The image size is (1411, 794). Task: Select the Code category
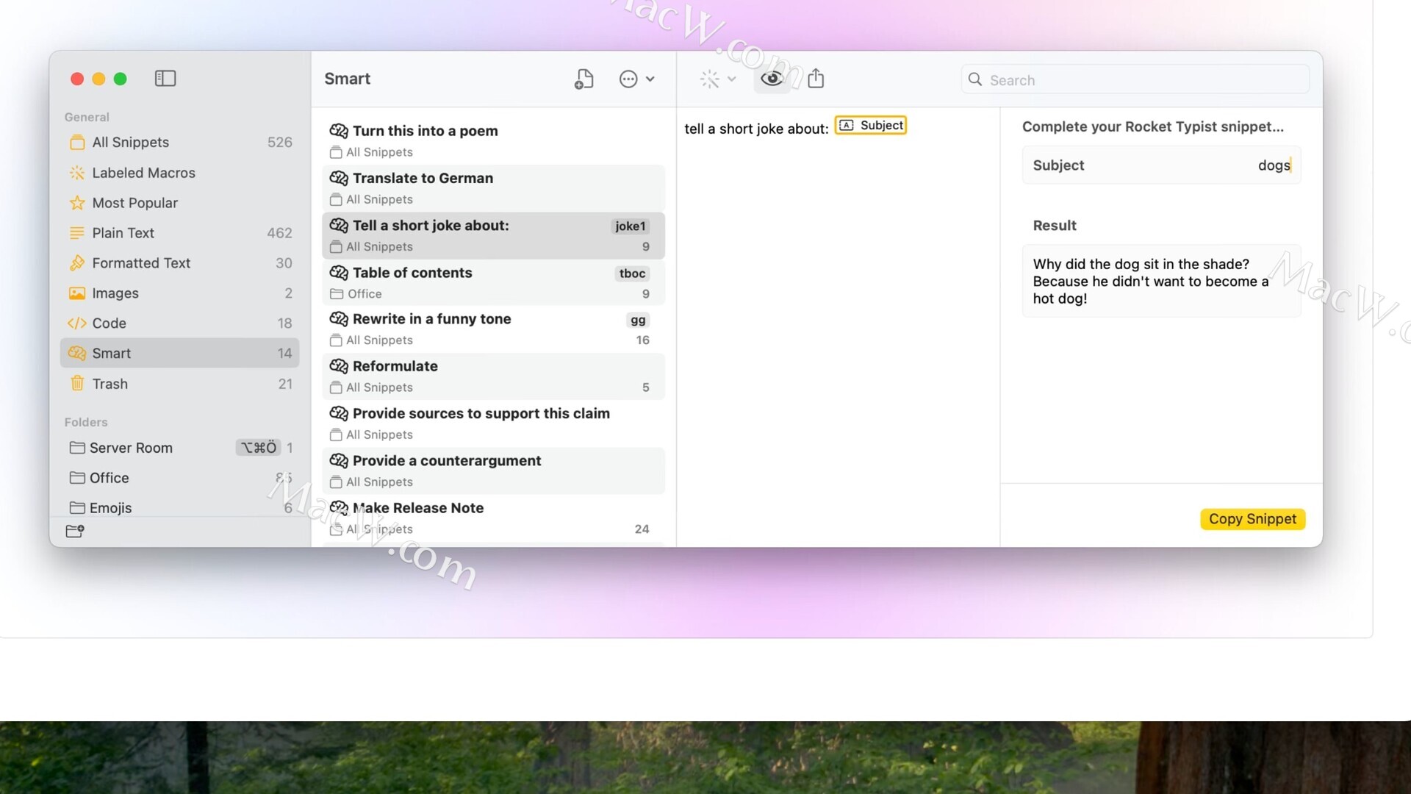[179, 323]
